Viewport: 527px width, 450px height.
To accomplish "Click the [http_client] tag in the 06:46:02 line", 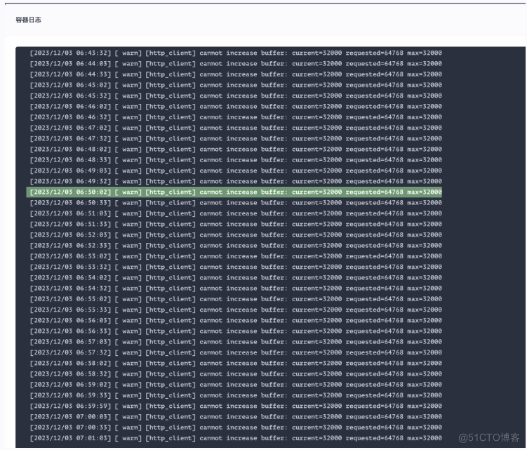I will pyautogui.click(x=171, y=106).
